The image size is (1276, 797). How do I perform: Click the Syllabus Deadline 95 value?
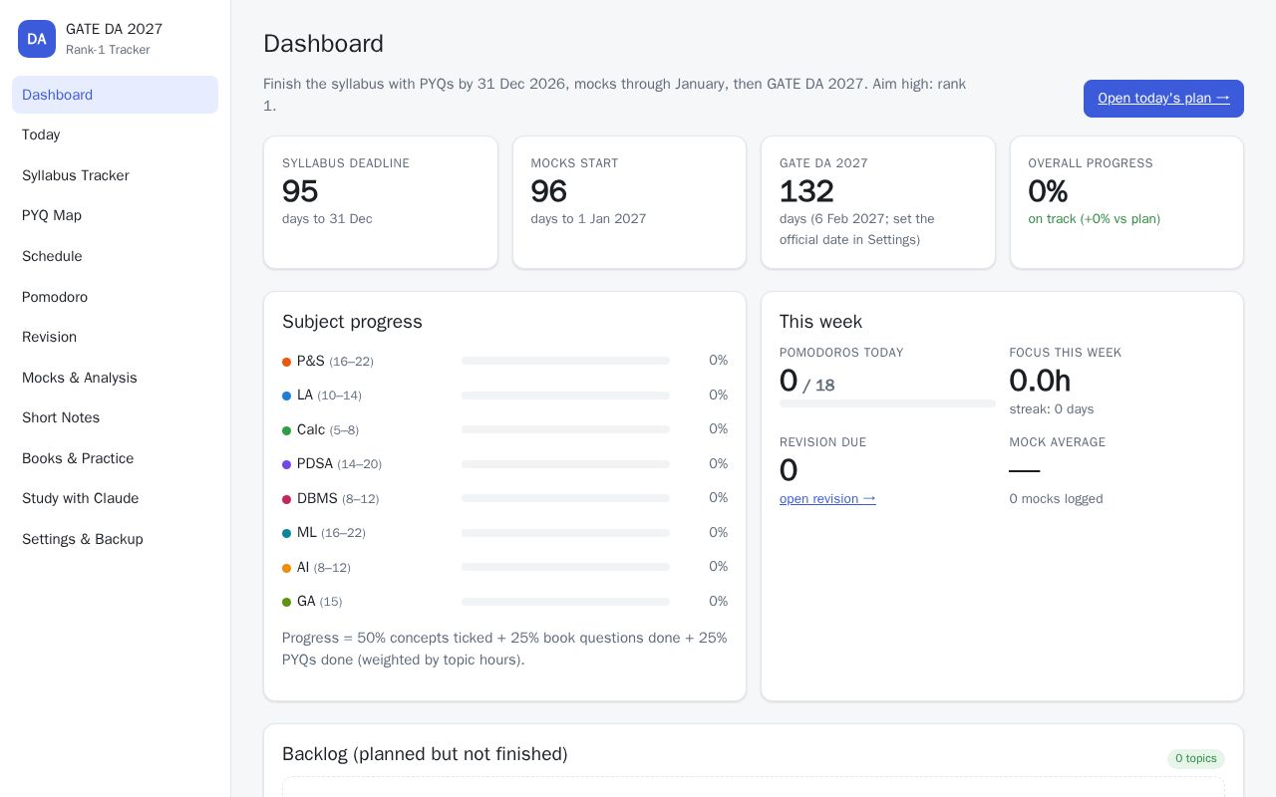(300, 190)
